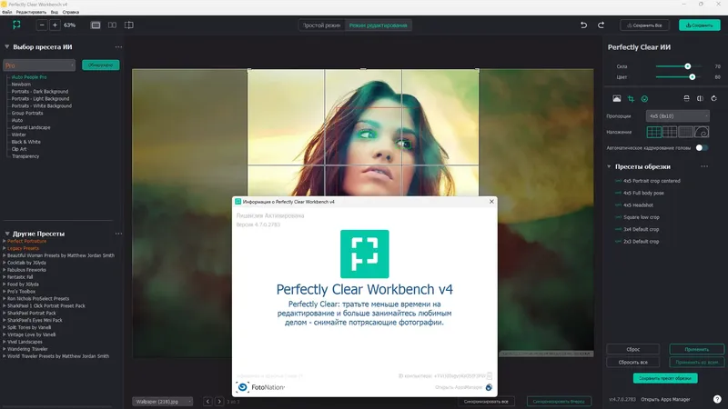Switch to side-by-side compare view
The width and height of the screenshot is (728, 409).
(112, 25)
